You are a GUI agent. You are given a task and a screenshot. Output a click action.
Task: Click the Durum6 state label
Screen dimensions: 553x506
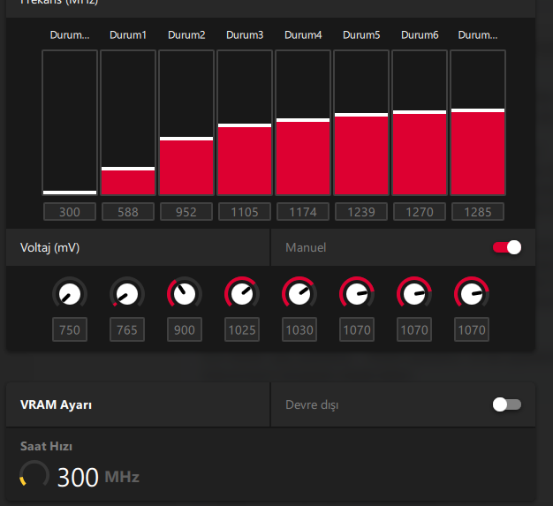tap(420, 35)
